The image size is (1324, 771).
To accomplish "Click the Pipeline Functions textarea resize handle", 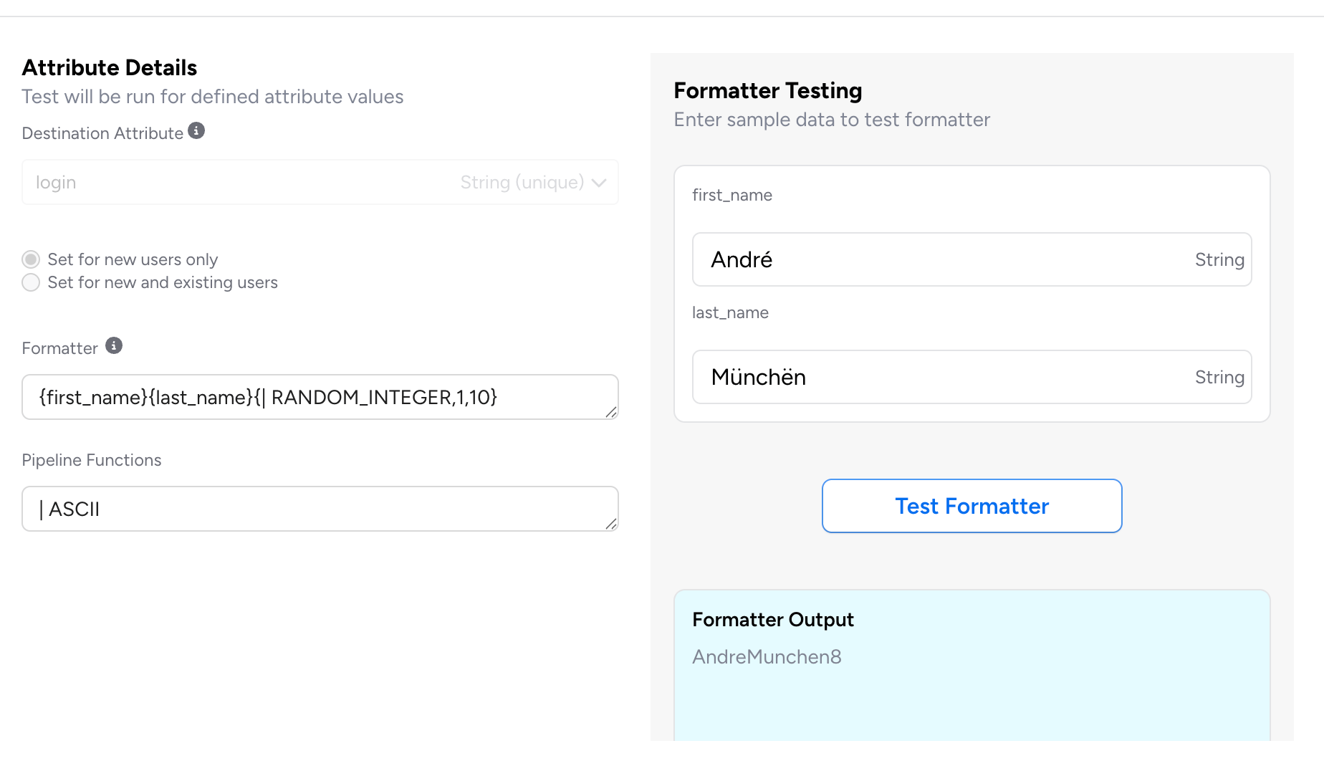I will [611, 524].
